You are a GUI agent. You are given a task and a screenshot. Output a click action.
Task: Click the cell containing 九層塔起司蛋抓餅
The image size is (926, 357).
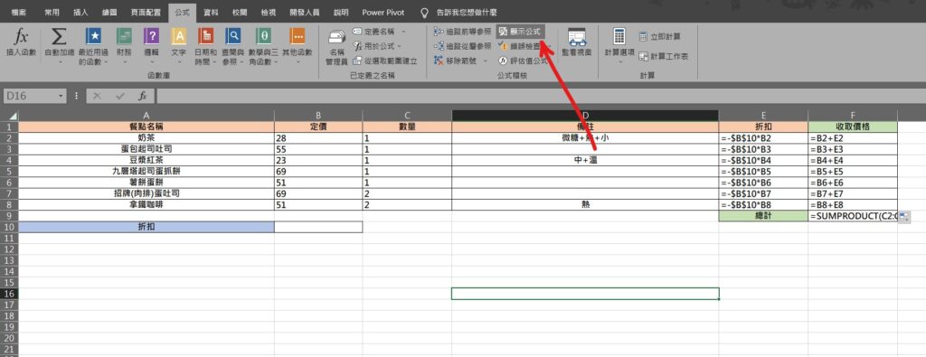pos(146,172)
